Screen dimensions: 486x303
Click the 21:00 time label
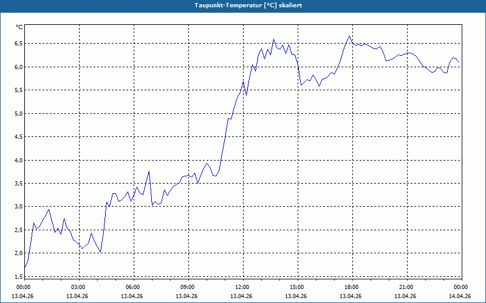(x=406, y=287)
